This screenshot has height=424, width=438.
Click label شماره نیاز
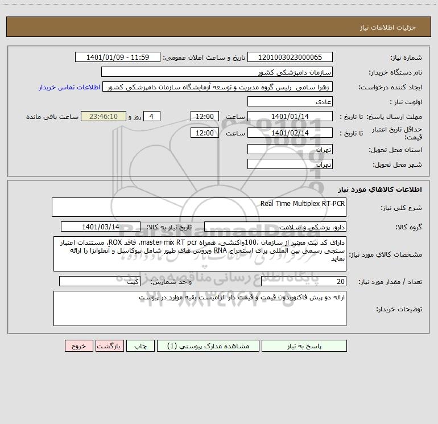pos(406,57)
